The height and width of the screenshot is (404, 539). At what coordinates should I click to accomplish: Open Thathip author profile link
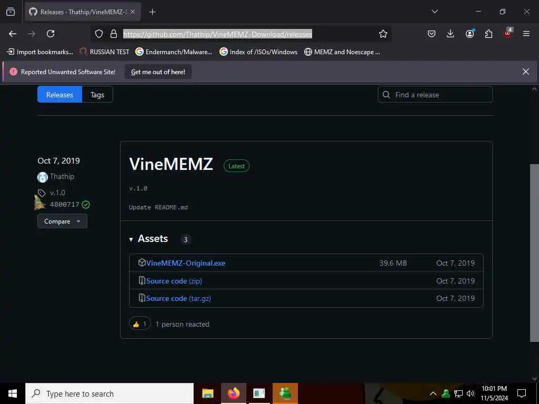click(x=62, y=176)
